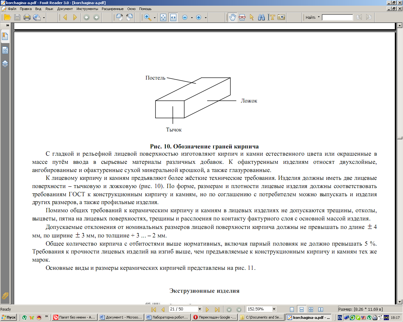Screen dimensions: 403x322
Task: Switch to Facing pages layout
Action: (x=321, y=309)
